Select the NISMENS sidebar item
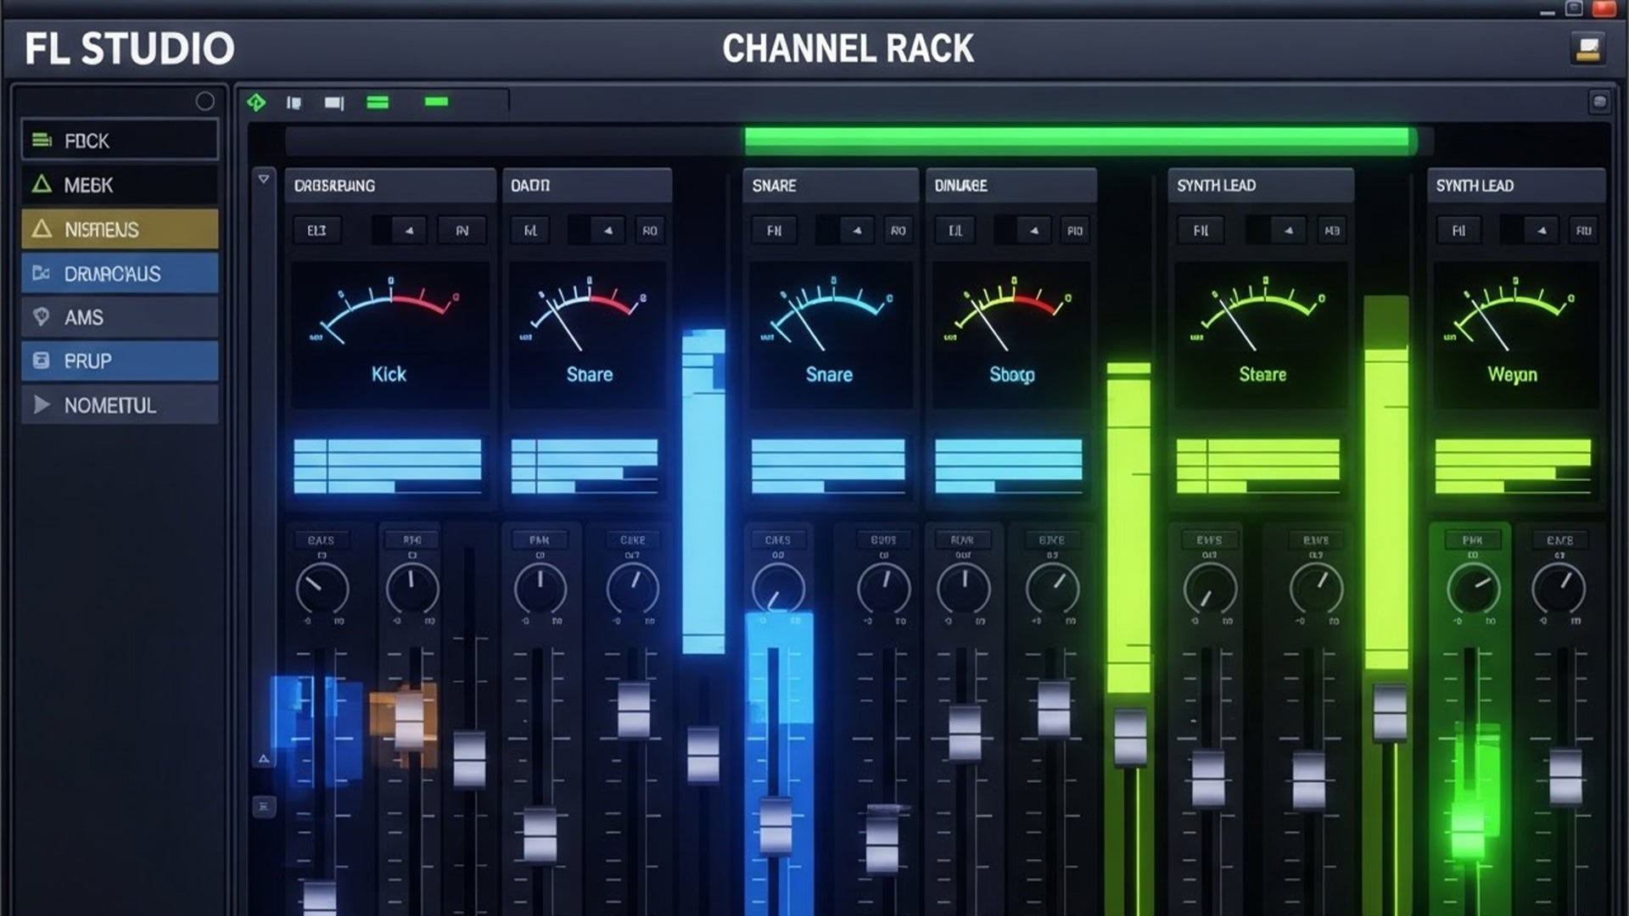 120,229
